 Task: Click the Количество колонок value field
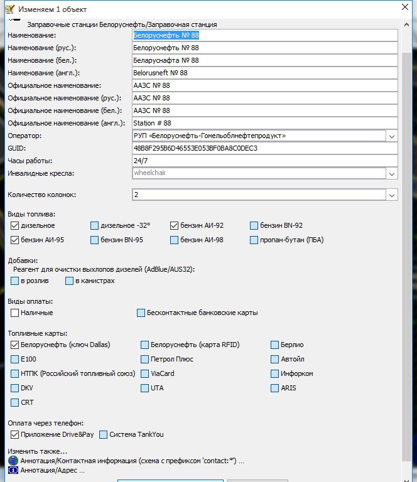click(x=259, y=195)
